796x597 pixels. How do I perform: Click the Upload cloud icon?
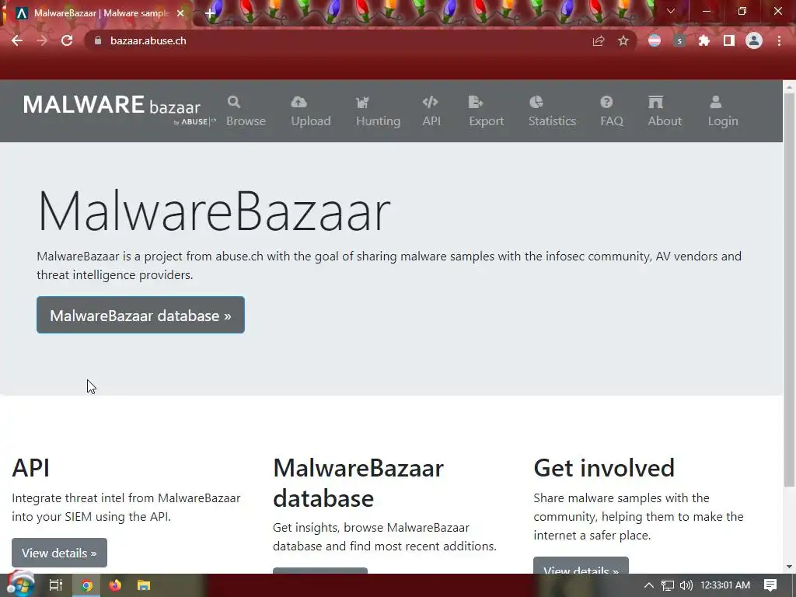click(x=299, y=102)
